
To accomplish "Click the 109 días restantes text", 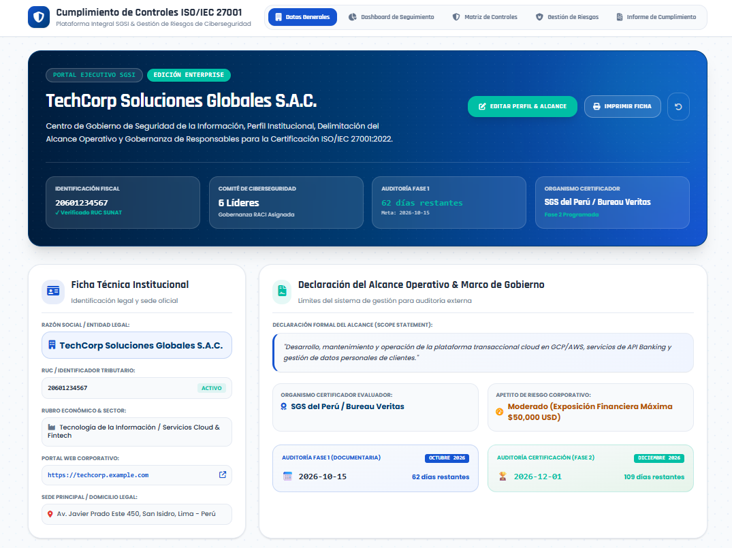I will coord(654,477).
